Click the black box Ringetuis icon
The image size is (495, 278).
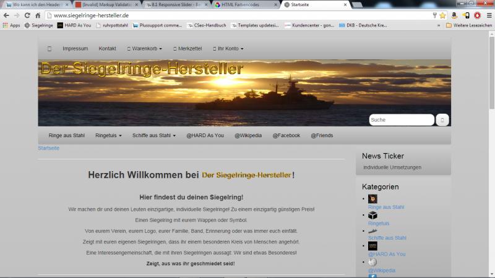click(372, 215)
